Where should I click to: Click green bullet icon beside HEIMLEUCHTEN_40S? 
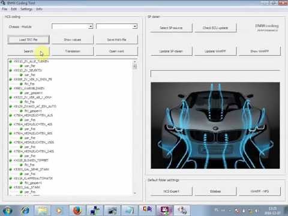[x=11, y=124]
